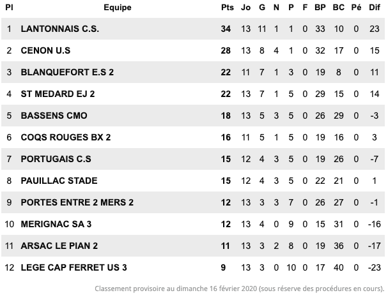Click the provisional ranking date note
Viewport: 388px width, 300px height.
click(x=239, y=289)
